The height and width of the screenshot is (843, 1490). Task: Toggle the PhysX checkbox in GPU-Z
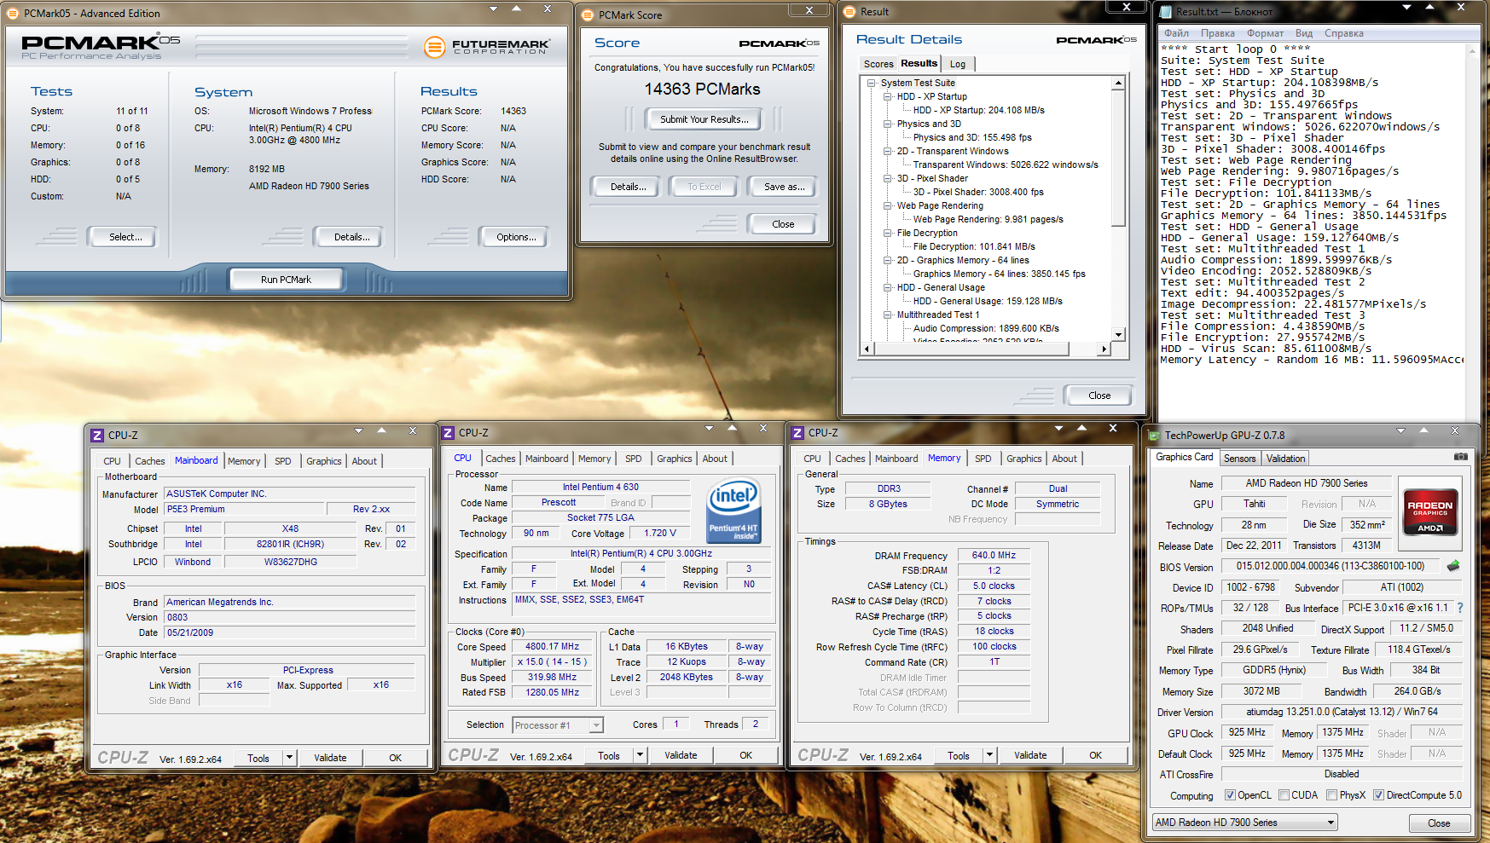(x=1331, y=795)
